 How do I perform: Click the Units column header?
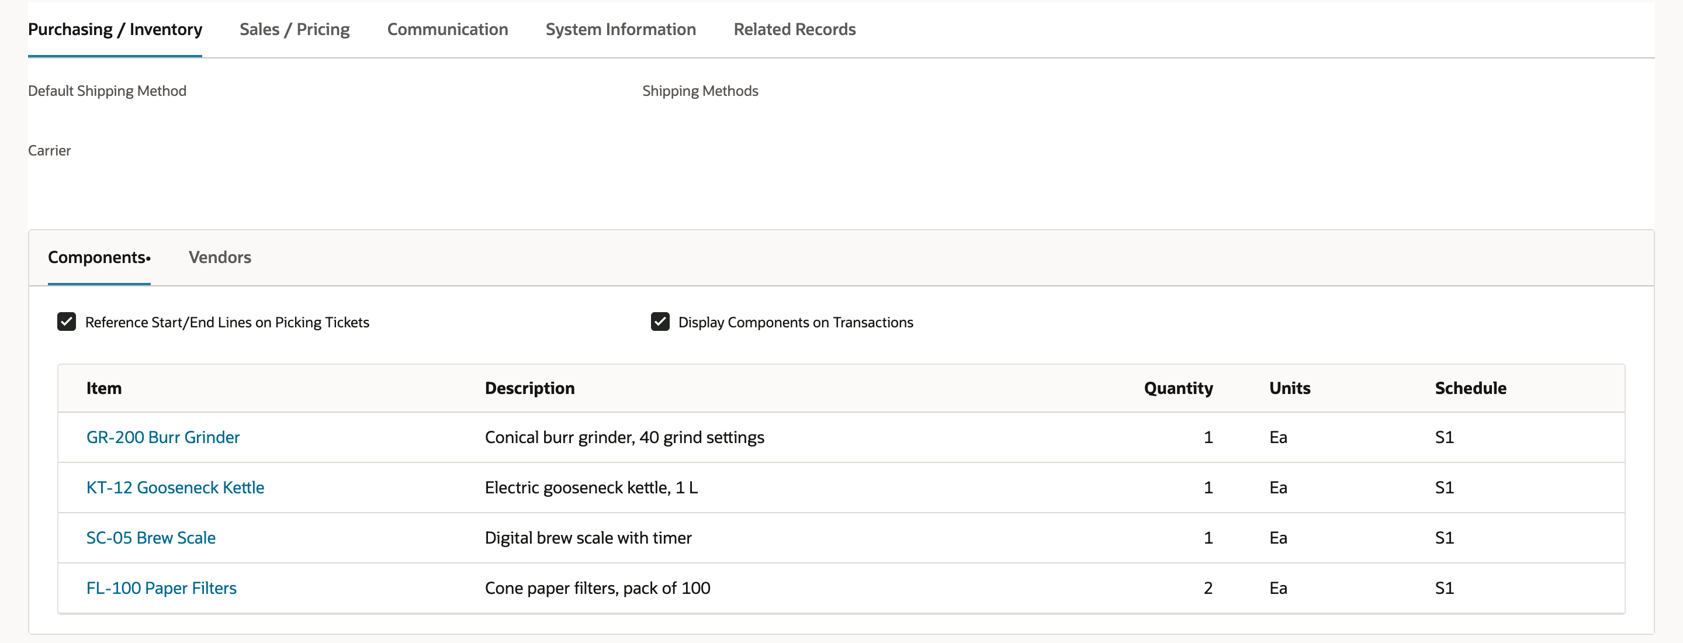[x=1290, y=388]
